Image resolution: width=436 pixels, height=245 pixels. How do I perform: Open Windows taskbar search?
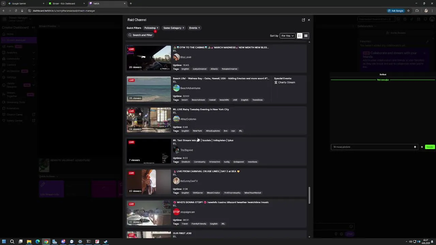[x=12, y=242]
